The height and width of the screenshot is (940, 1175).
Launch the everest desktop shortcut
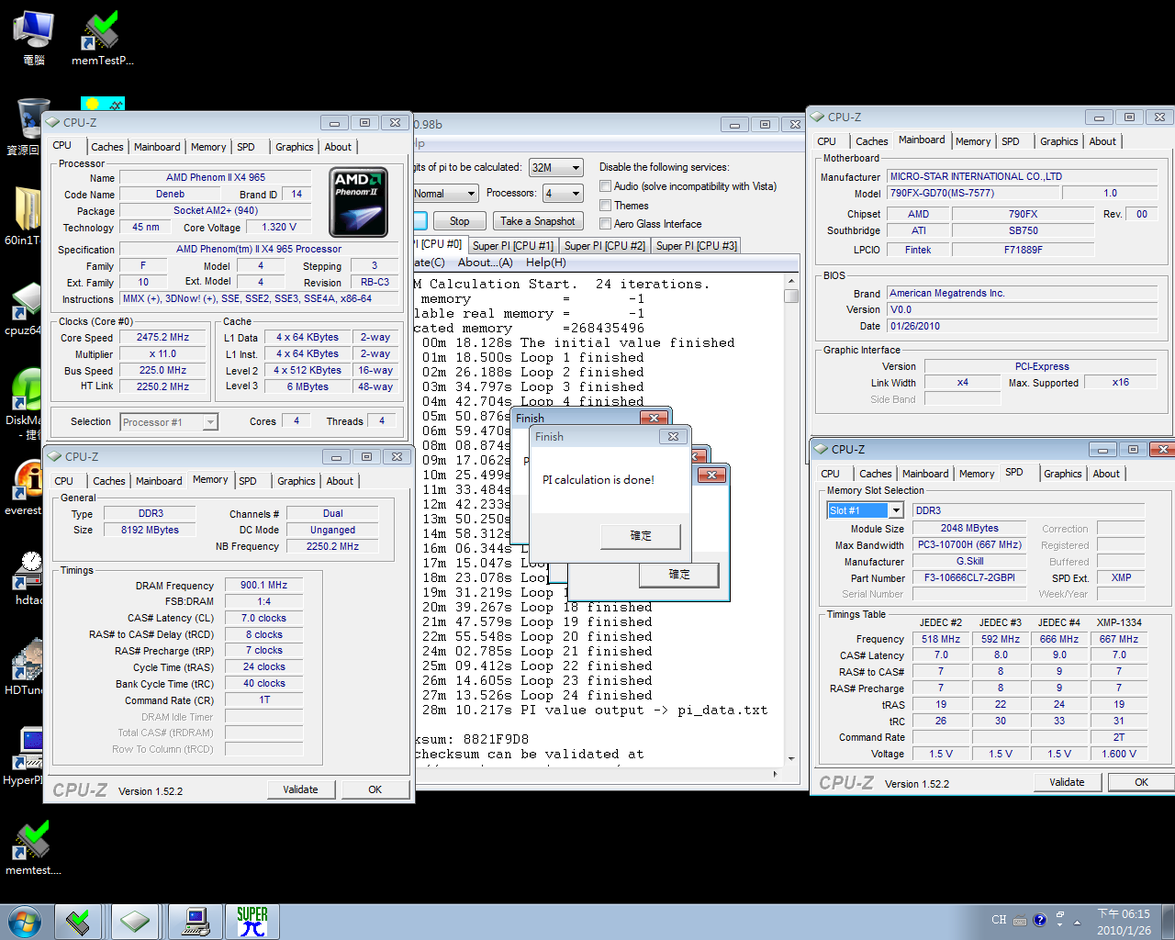(22, 487)
